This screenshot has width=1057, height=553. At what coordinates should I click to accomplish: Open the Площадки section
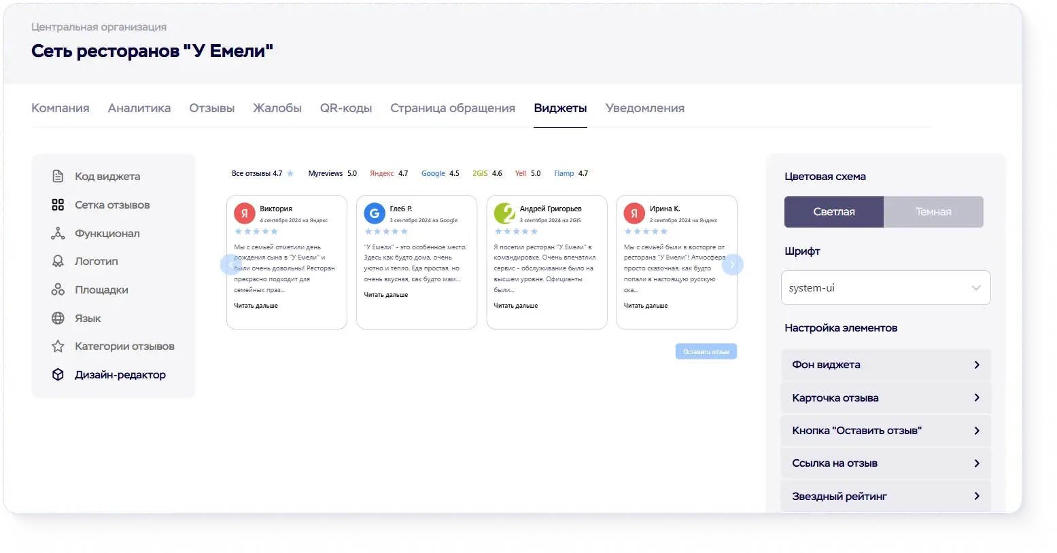[101, 290]
